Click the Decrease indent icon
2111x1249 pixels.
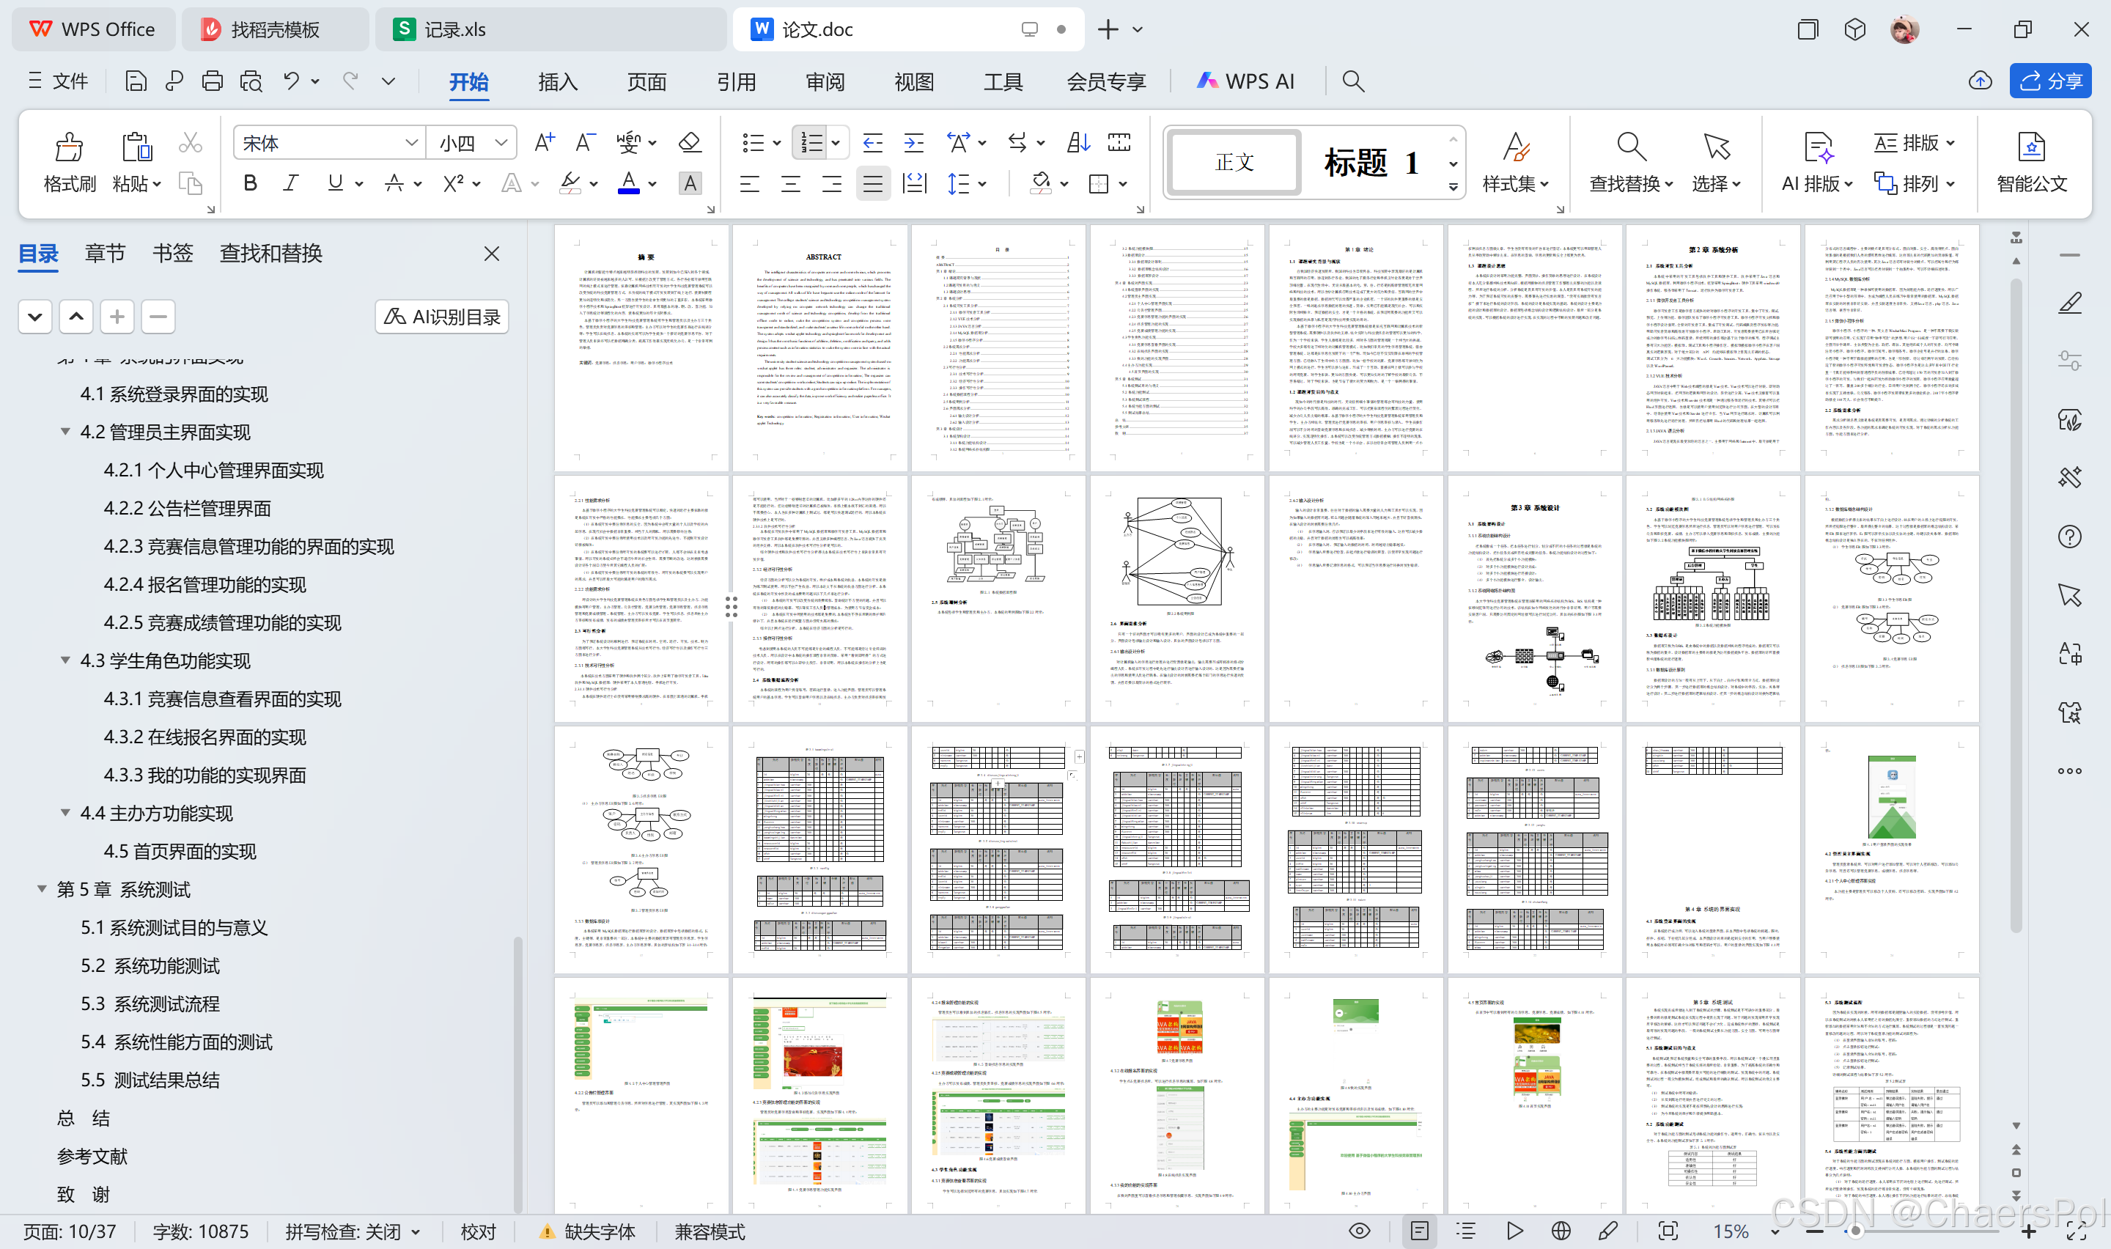point(872,143)
